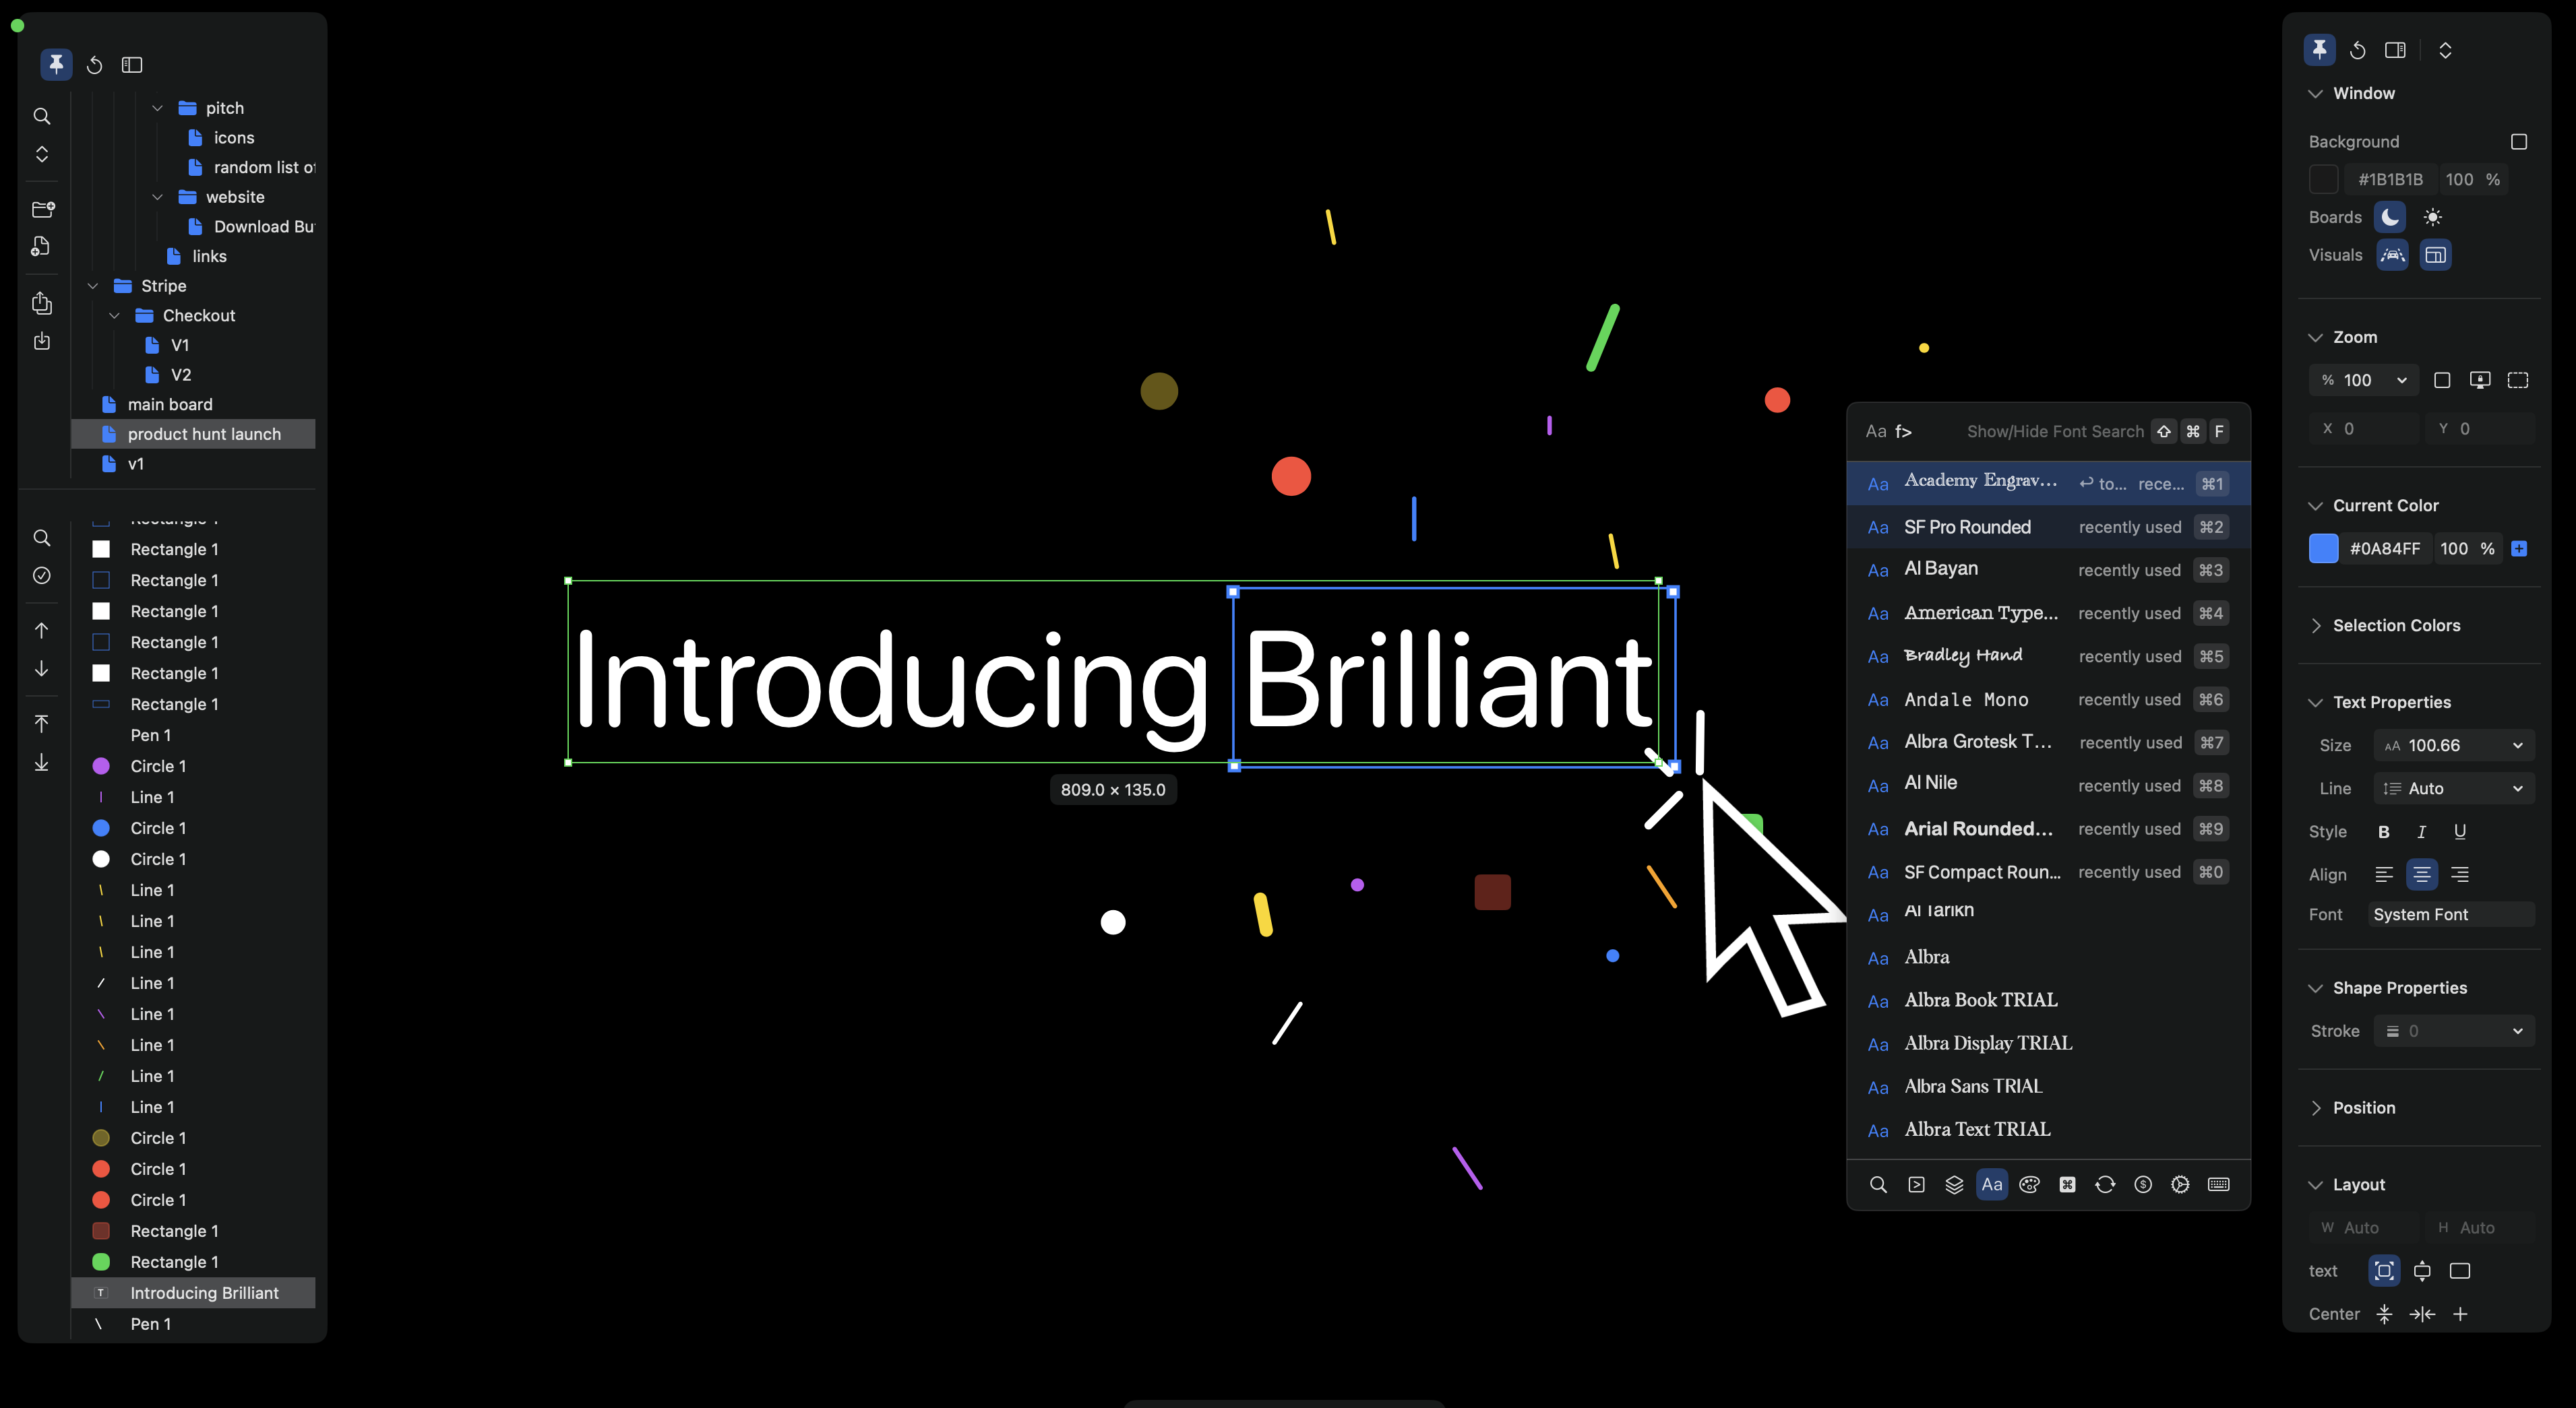Toggle the pin icon in the right inspector
This screenshot has height=1408, width=2576.
[x=2319, y=50]
